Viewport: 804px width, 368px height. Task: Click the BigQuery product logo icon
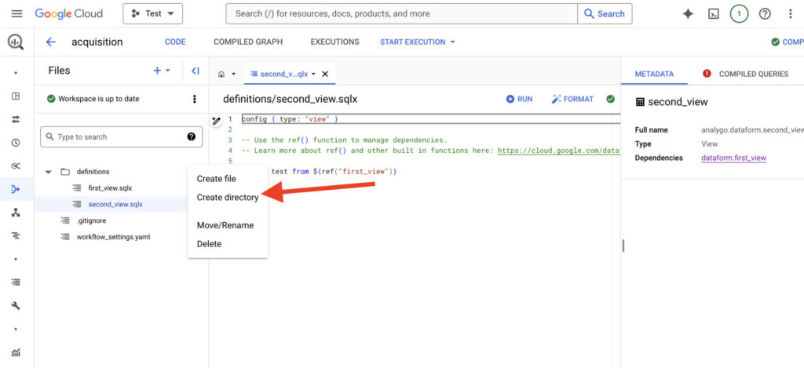click(x=16, y=42)
